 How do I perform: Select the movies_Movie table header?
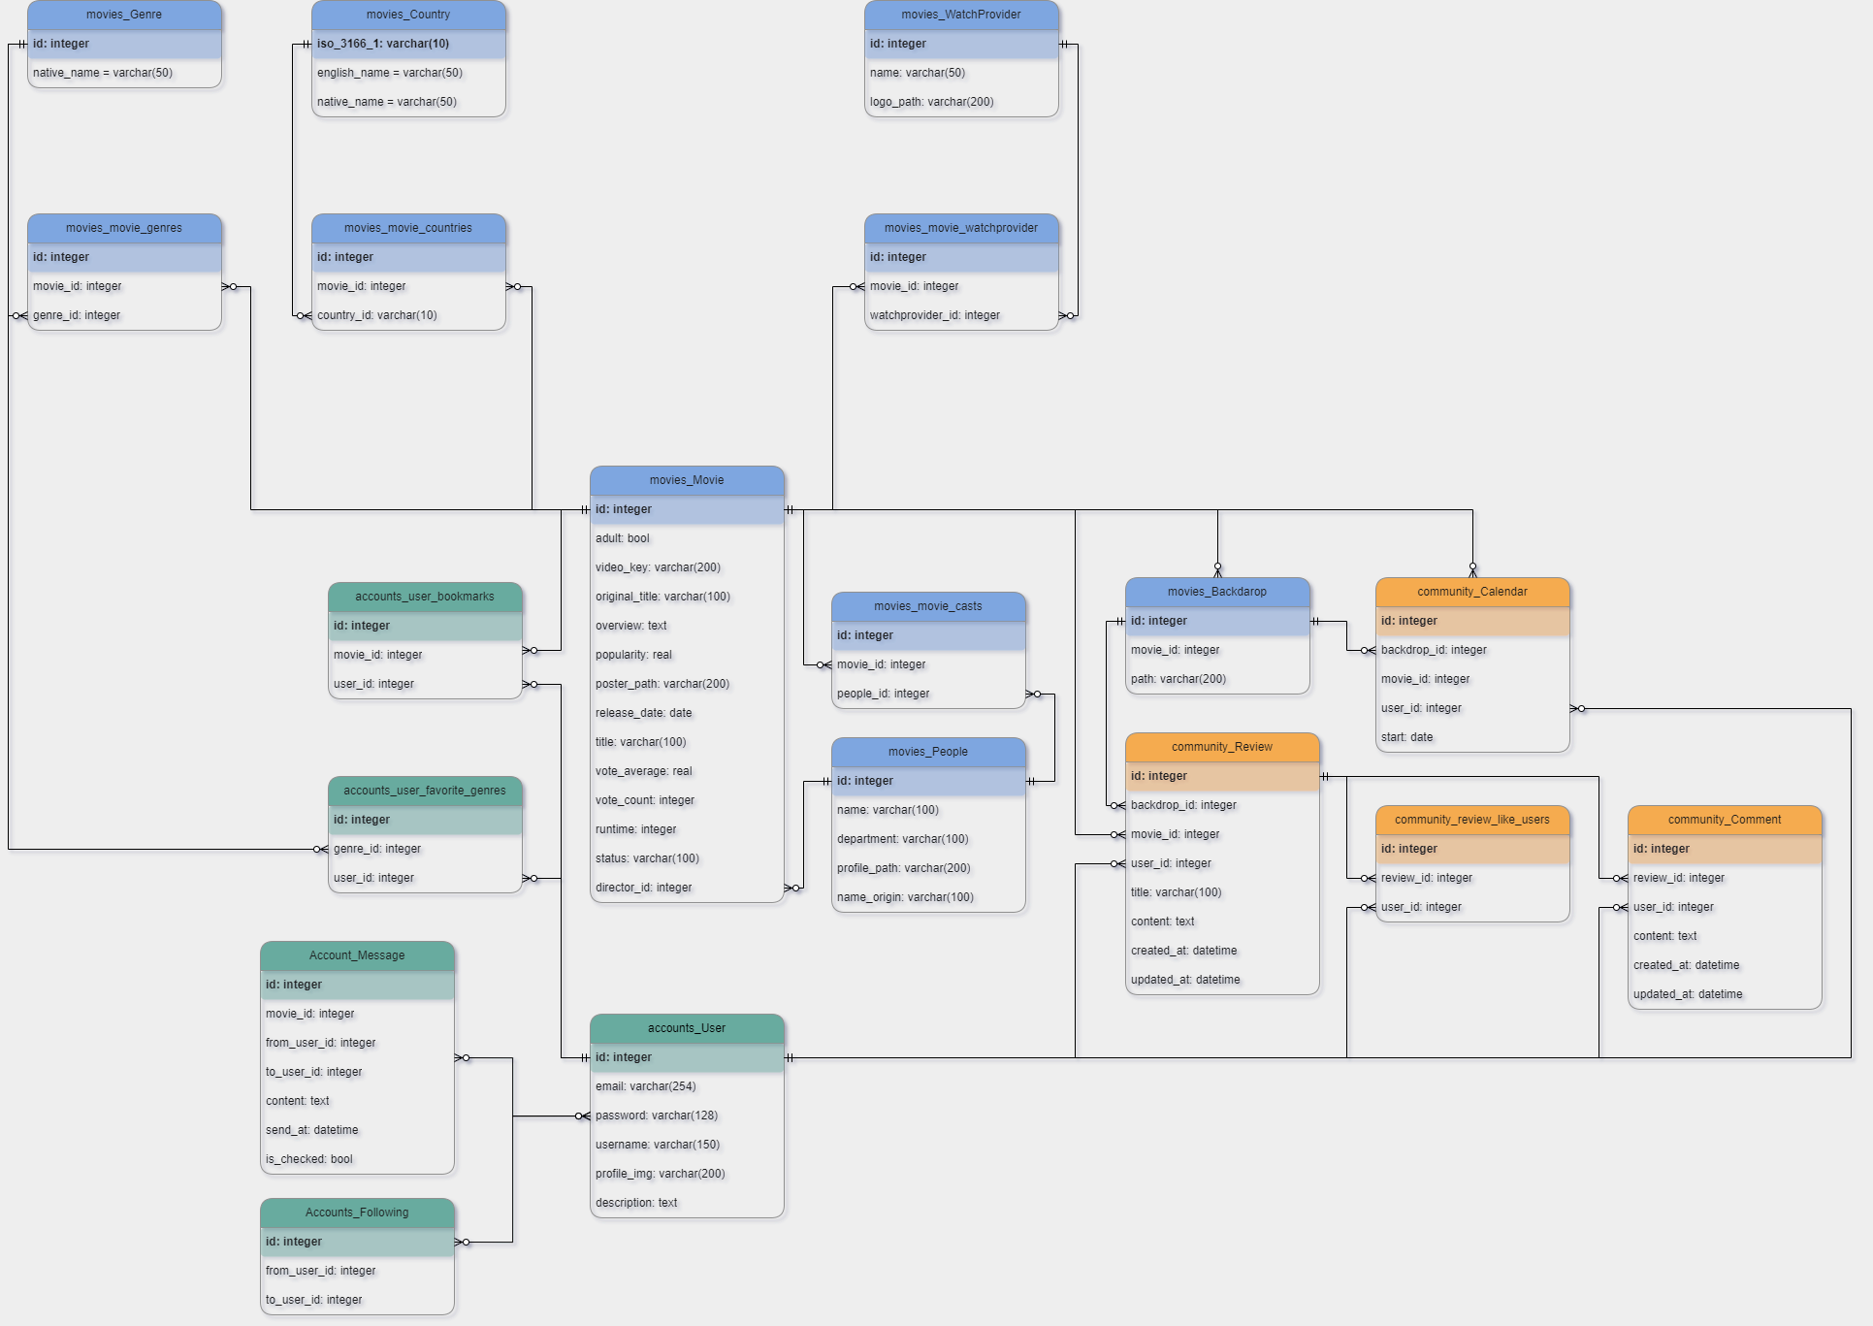(x=687, y=480)
